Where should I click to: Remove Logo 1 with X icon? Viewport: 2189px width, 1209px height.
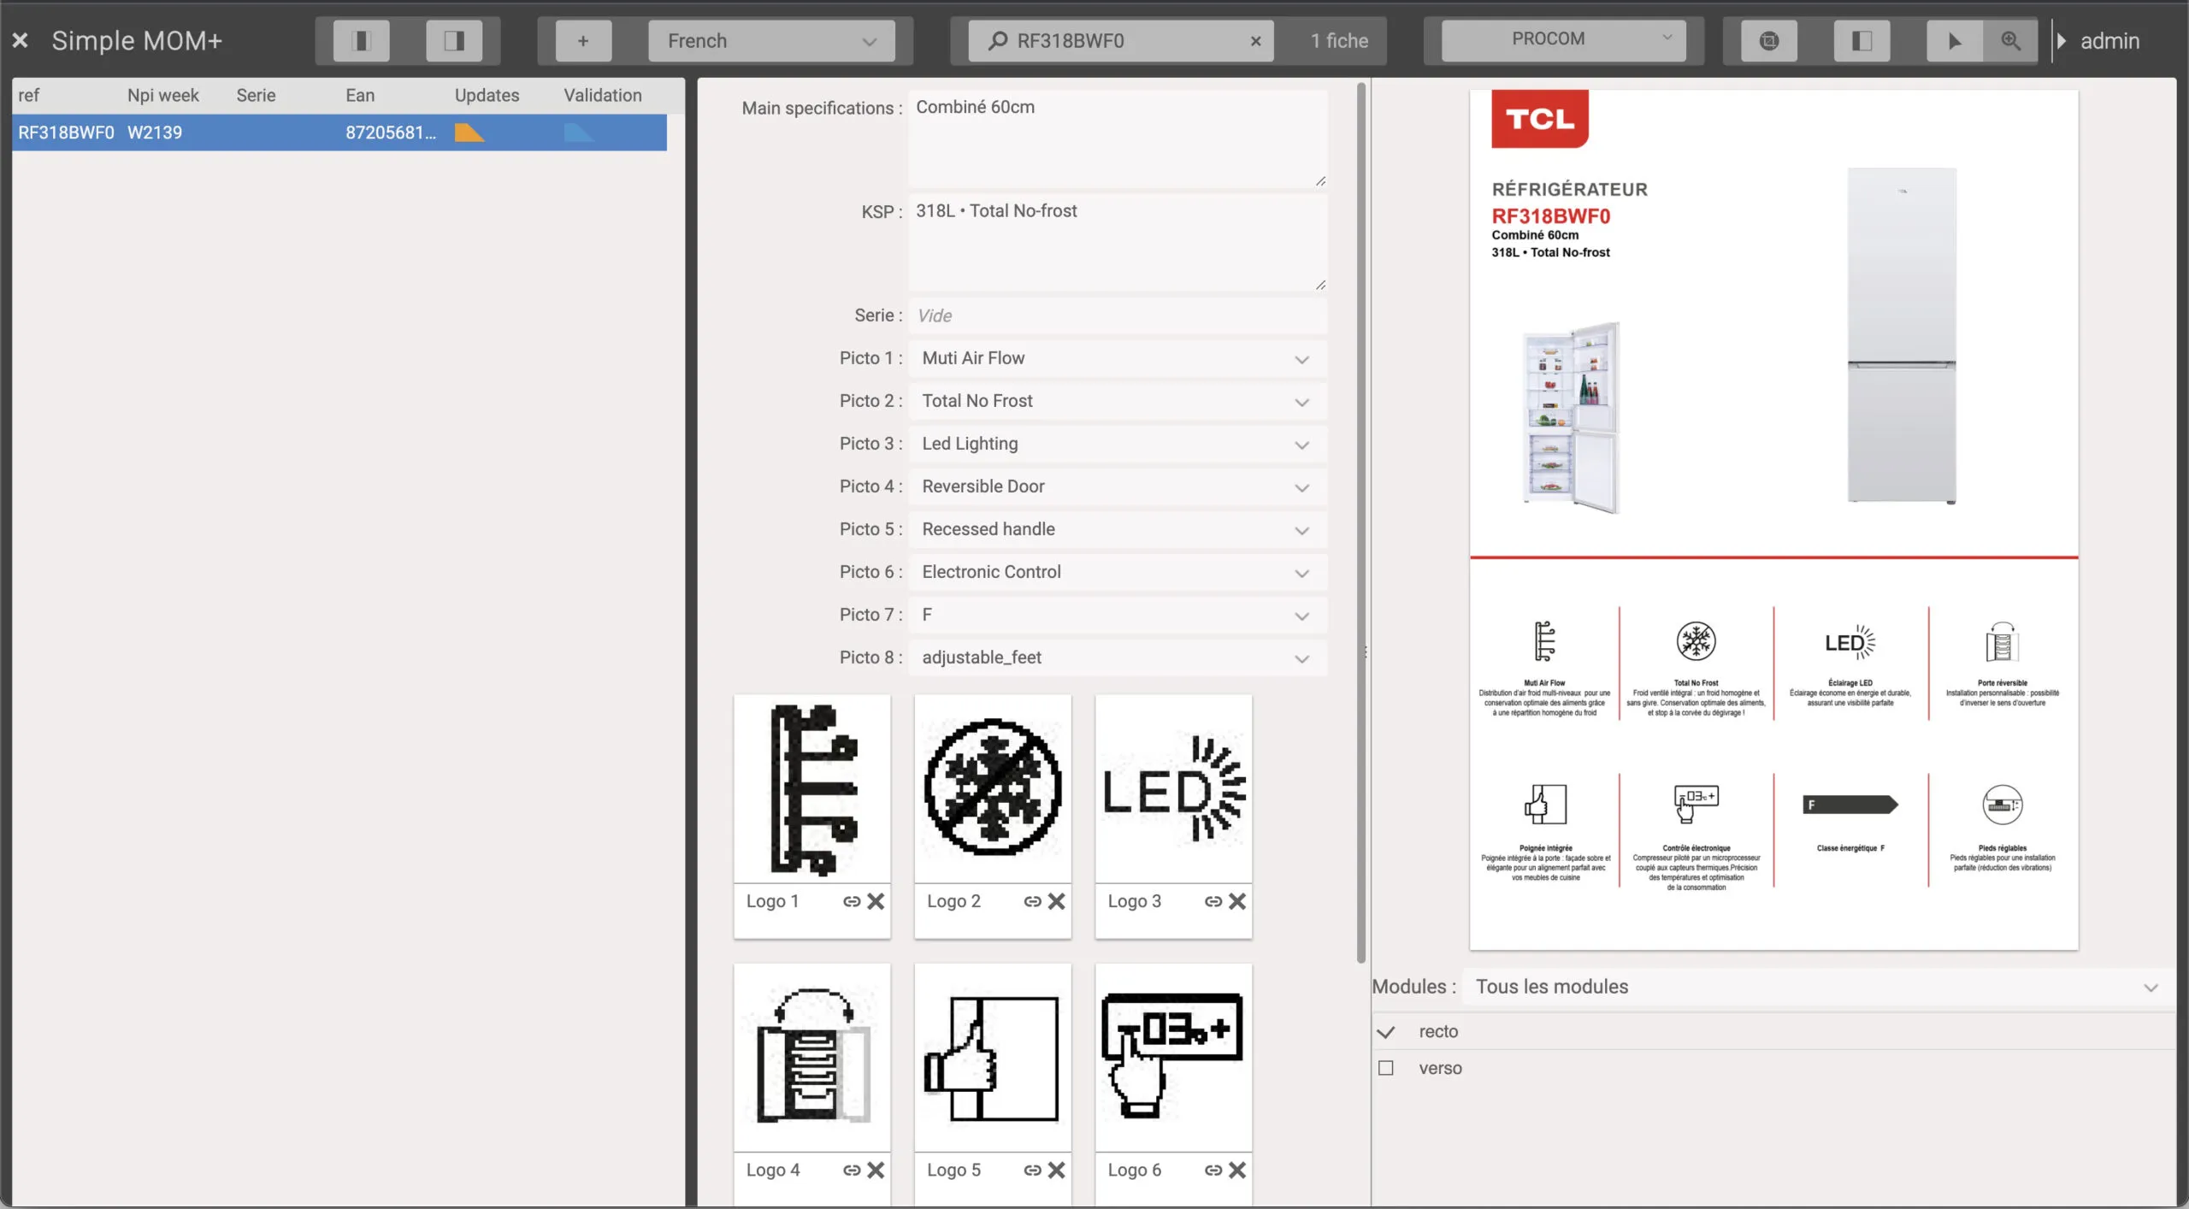click(876, 901)
